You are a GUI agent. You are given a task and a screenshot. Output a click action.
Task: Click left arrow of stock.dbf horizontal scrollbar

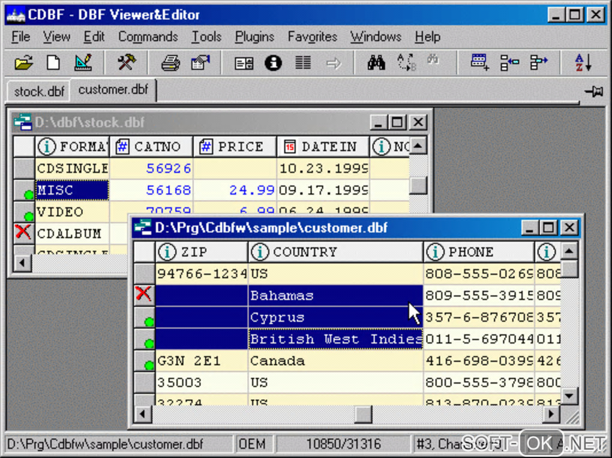click(x=22, y=263)
